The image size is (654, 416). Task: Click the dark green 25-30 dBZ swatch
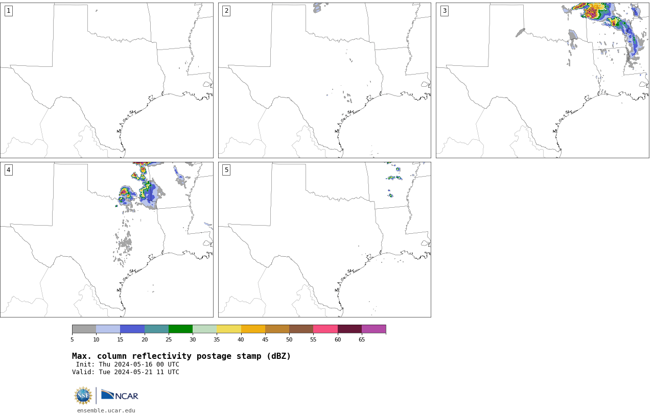[180, 329]
